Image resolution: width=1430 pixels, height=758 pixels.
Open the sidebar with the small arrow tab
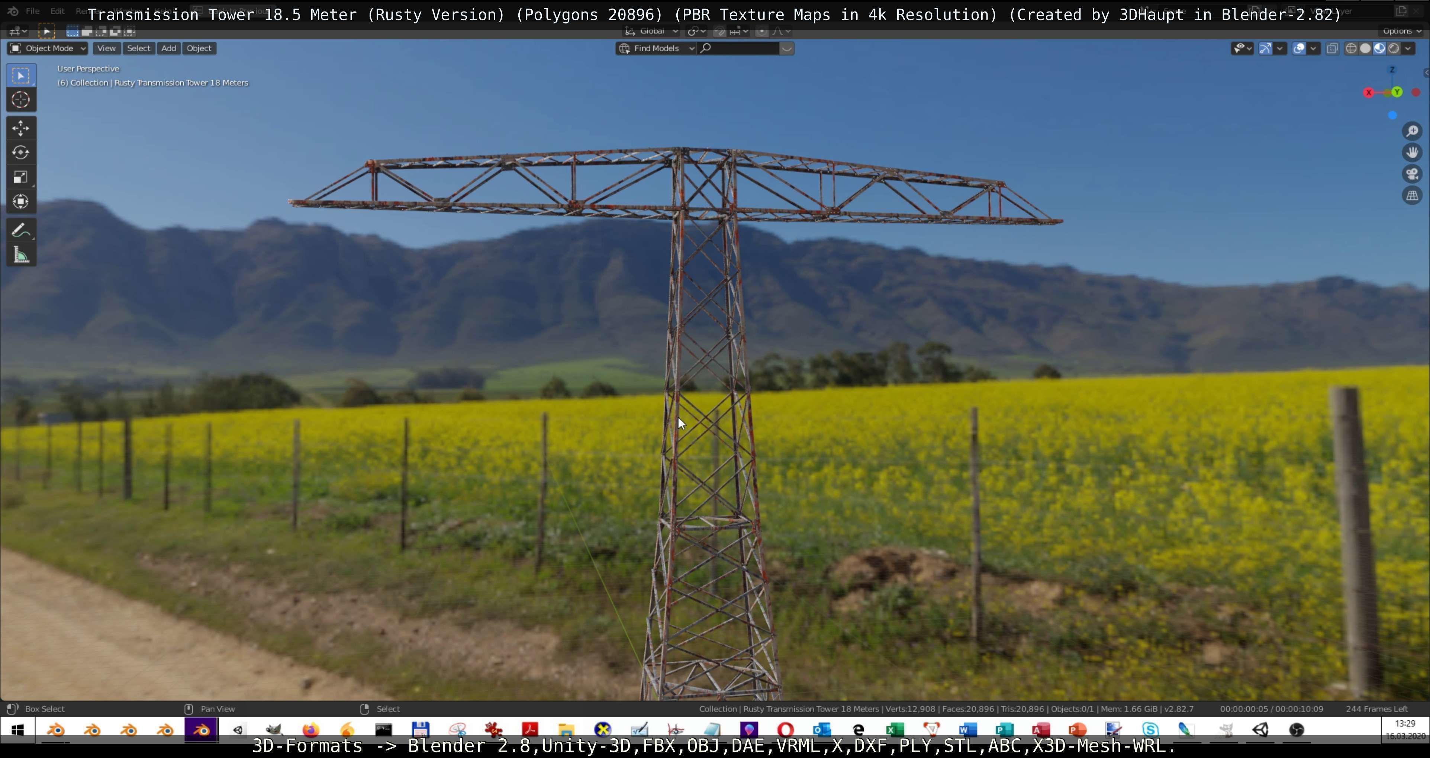(1426, 73)
